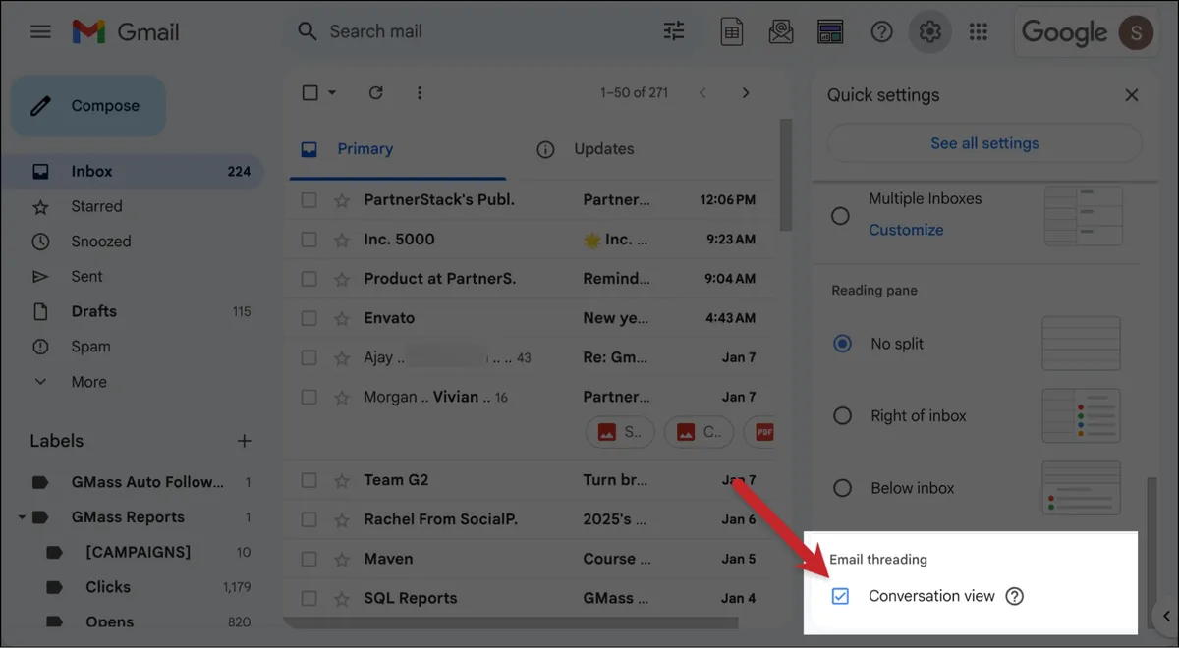Expand the More item in sidebar
1179x648 pixels.
click(89, 382)
